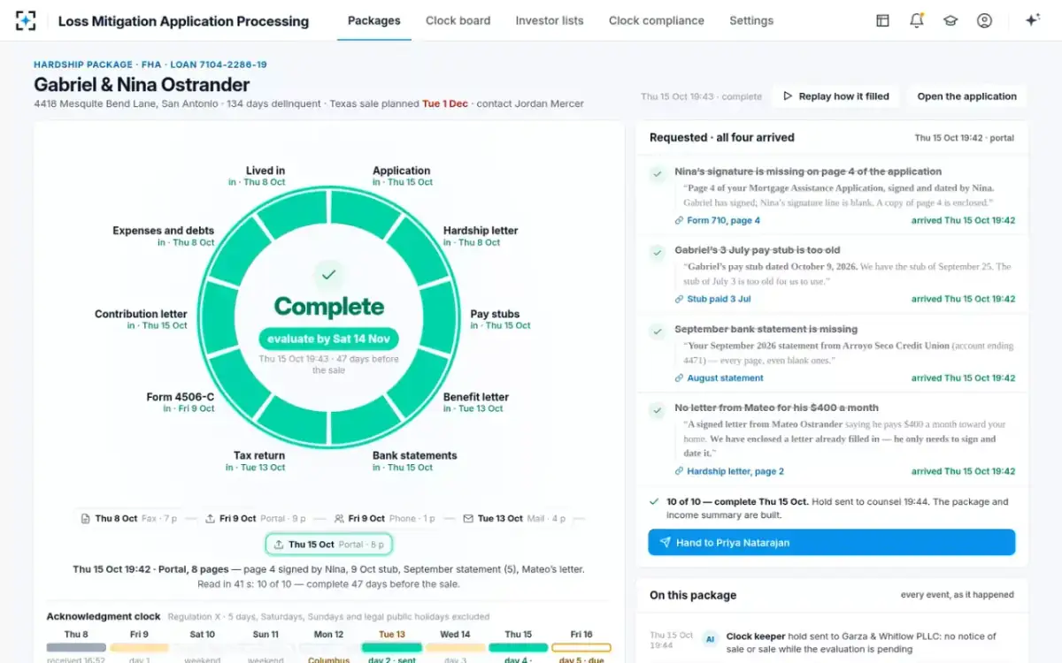Select Thu 8 Oct Fax delivery chip

click(128, 518)
